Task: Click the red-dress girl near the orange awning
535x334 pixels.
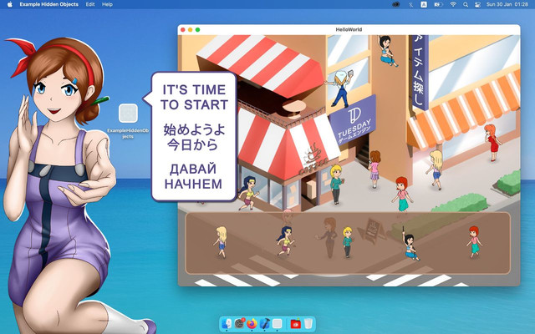Action: (x=492, y=143)
